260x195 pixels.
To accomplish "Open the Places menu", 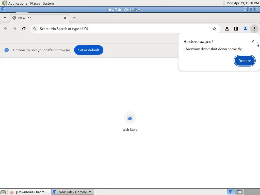I will (35, 3).
